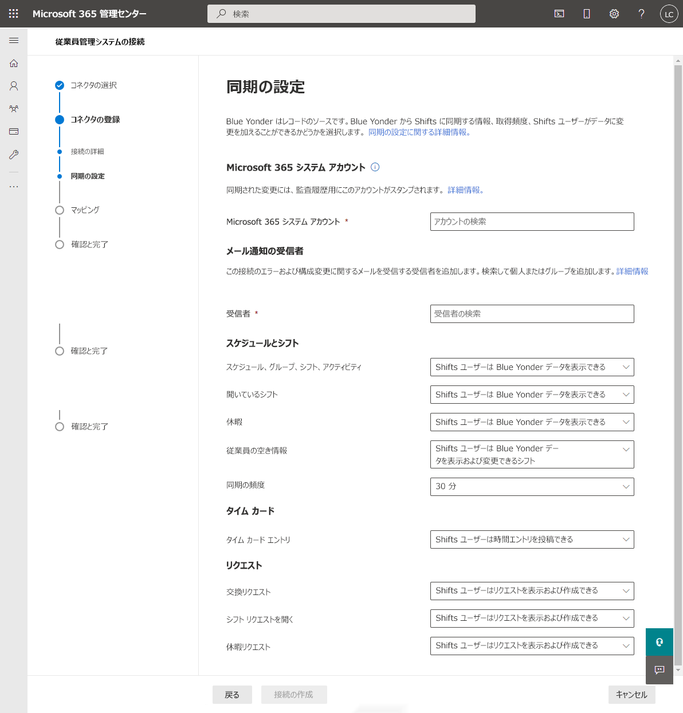
Task: Open the teal help assistant button
Action: pyautogui.click(x=659, y=642)
